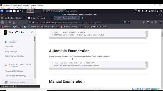
Task: Toggle the Firefox sidebar view
Action: [x=148, y=22]
